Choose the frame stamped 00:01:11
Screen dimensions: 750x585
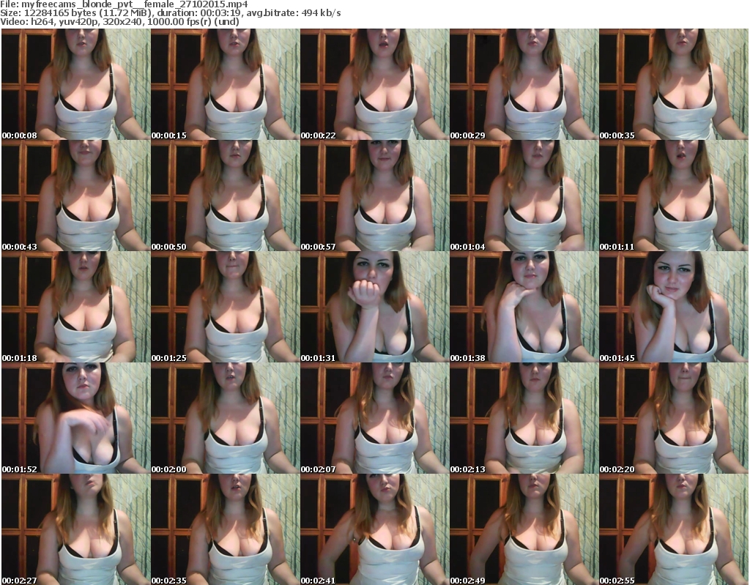(x=674, y=195)
